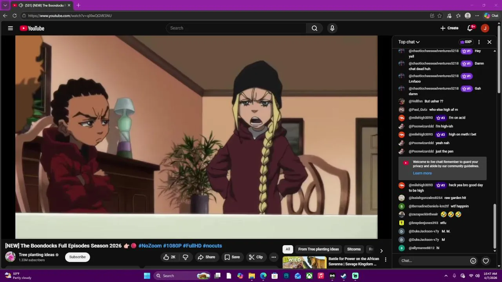
Task: Open the tab actions dropdown
Action: tap(5, 5)
